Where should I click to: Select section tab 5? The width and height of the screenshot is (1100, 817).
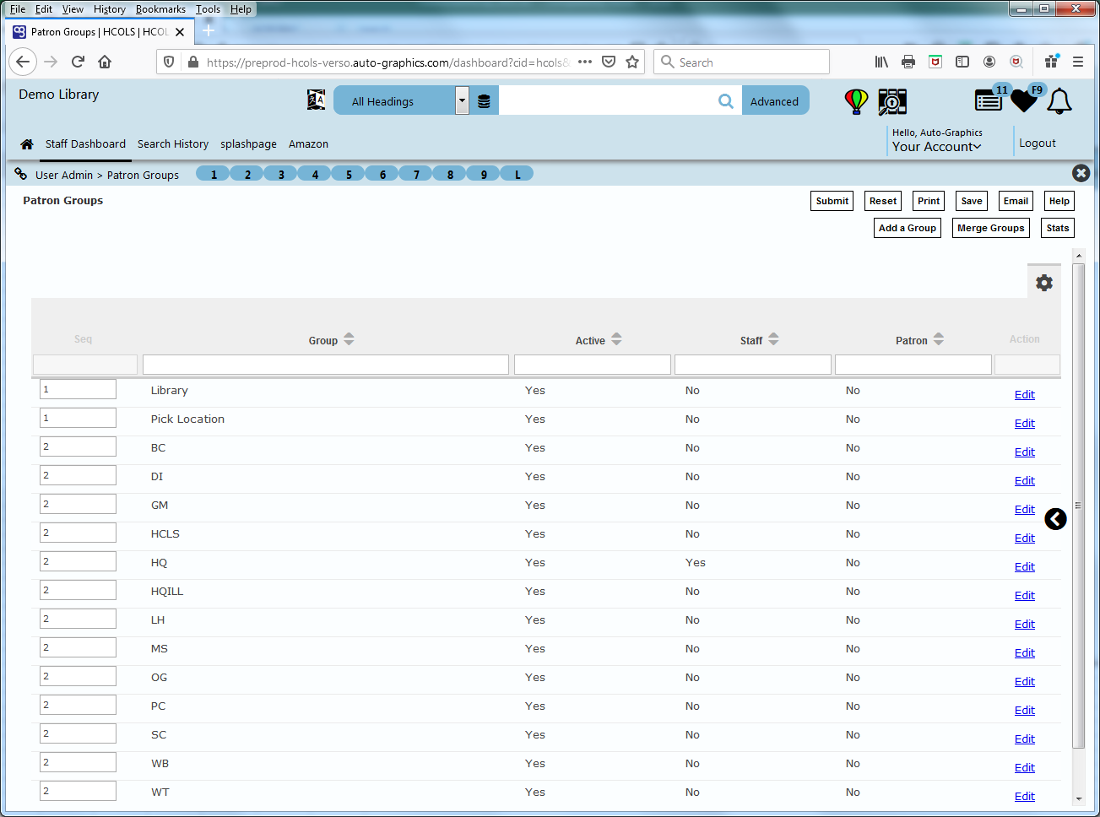(348, 174)
